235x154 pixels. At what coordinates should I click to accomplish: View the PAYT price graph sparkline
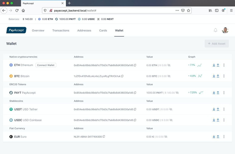201,93
